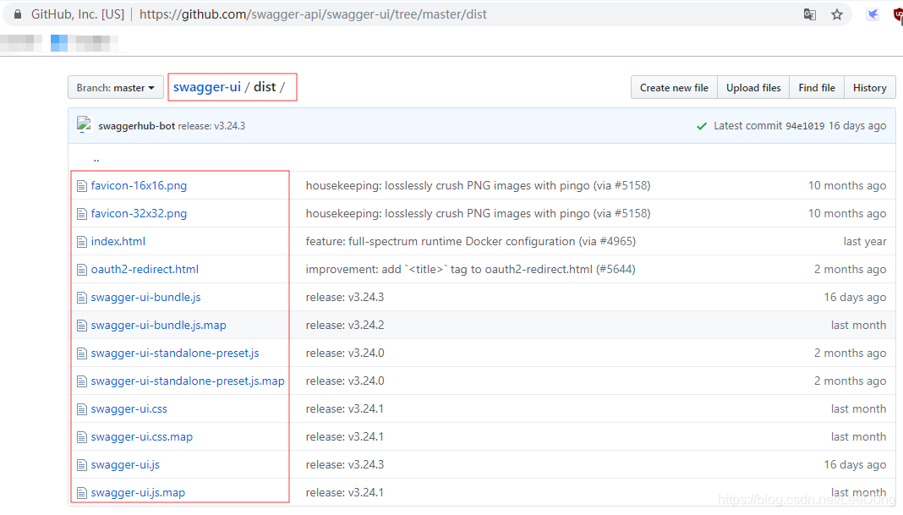903x515 pixels.
Task: Click file icon beside swagger-ui.js.map
Action: pos(82,493)
